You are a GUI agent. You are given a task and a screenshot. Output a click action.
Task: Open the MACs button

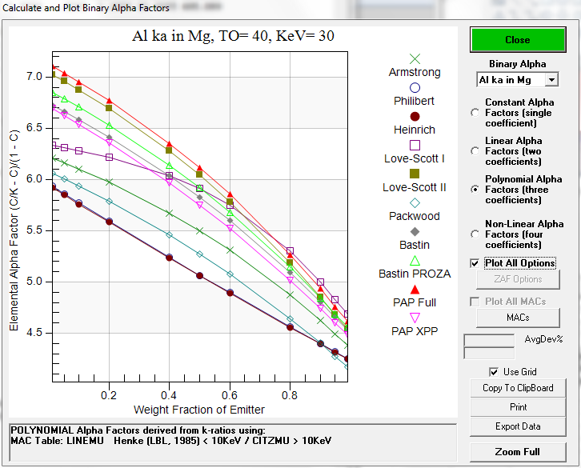click(517, 318)
